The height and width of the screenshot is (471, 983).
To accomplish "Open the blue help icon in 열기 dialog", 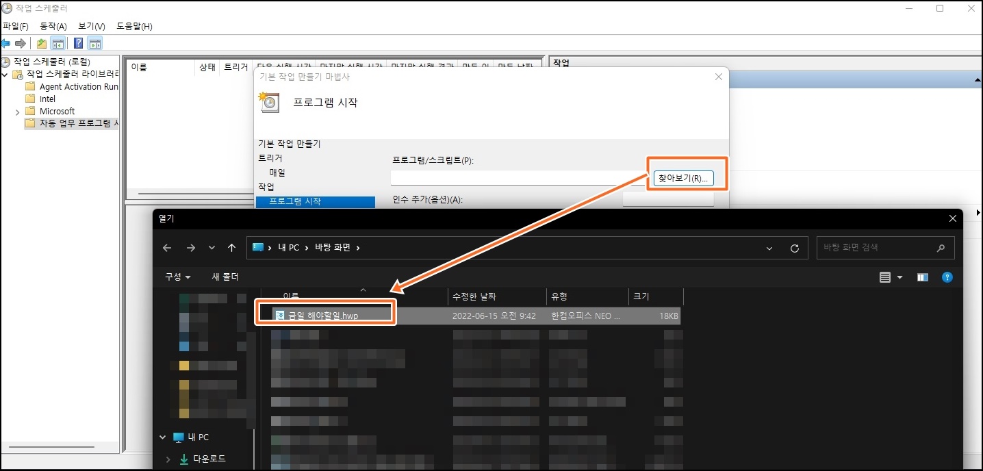I will (947, 277).
